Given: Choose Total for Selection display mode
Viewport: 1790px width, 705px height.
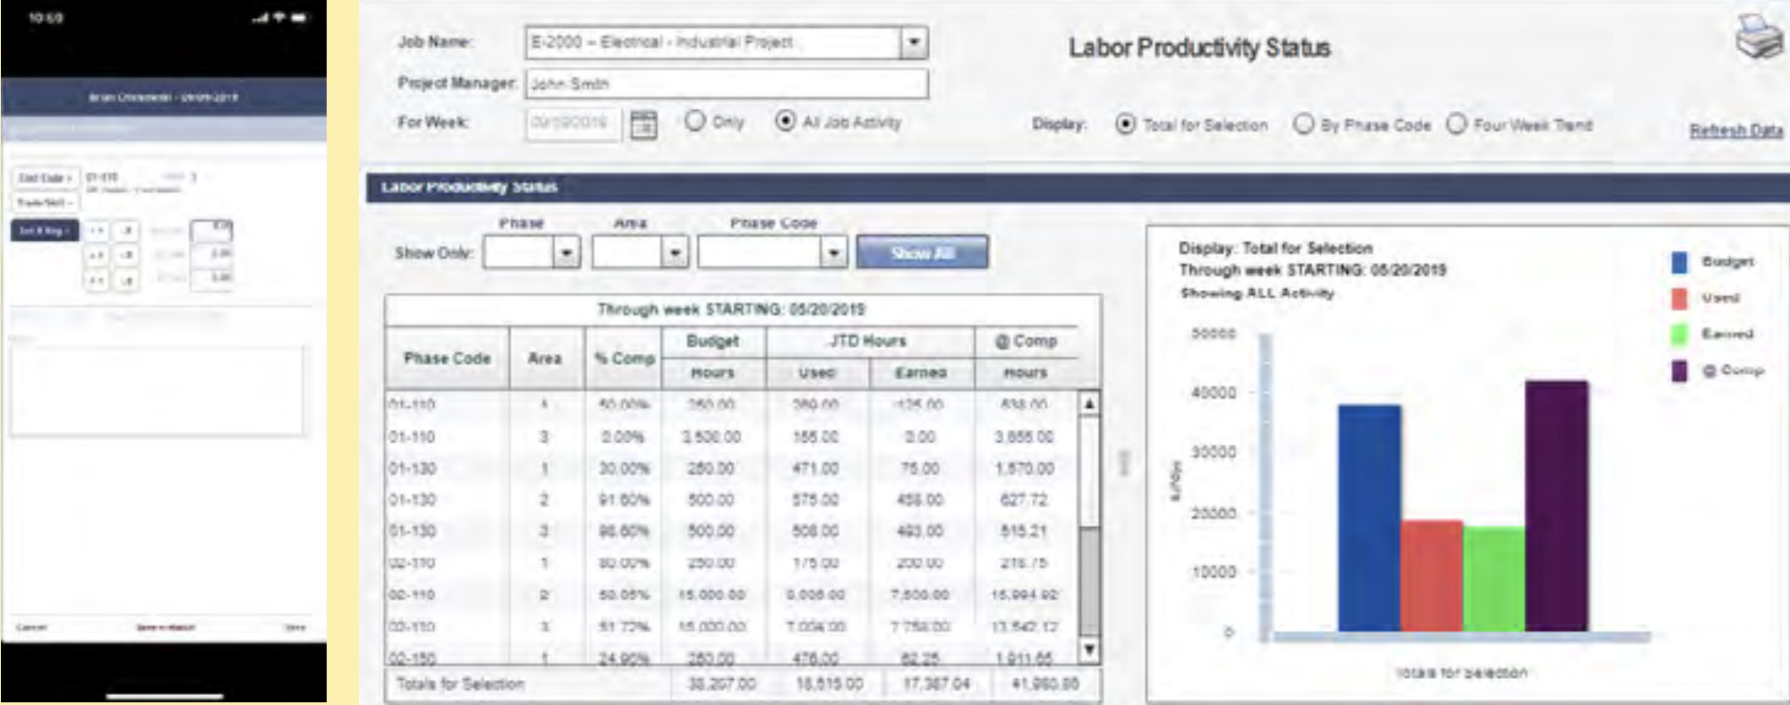Looking at the screenshot, I should 1125,124.
